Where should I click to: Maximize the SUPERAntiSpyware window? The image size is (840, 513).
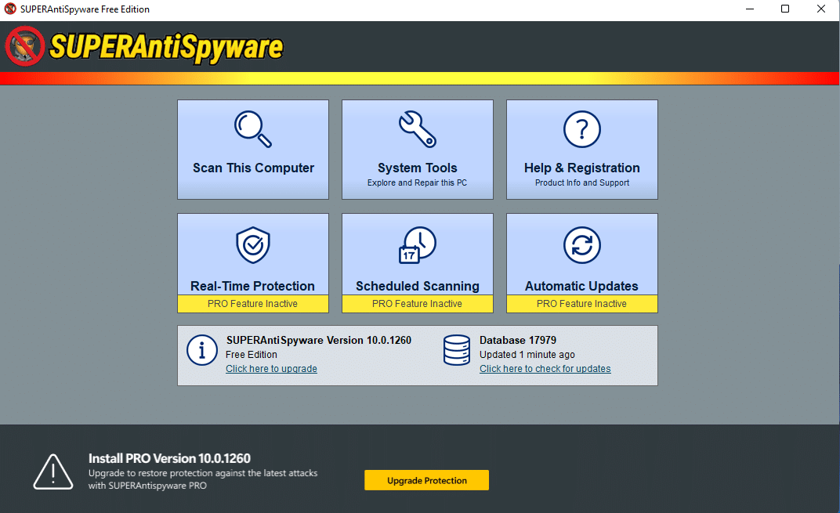(x=785, y=9)
